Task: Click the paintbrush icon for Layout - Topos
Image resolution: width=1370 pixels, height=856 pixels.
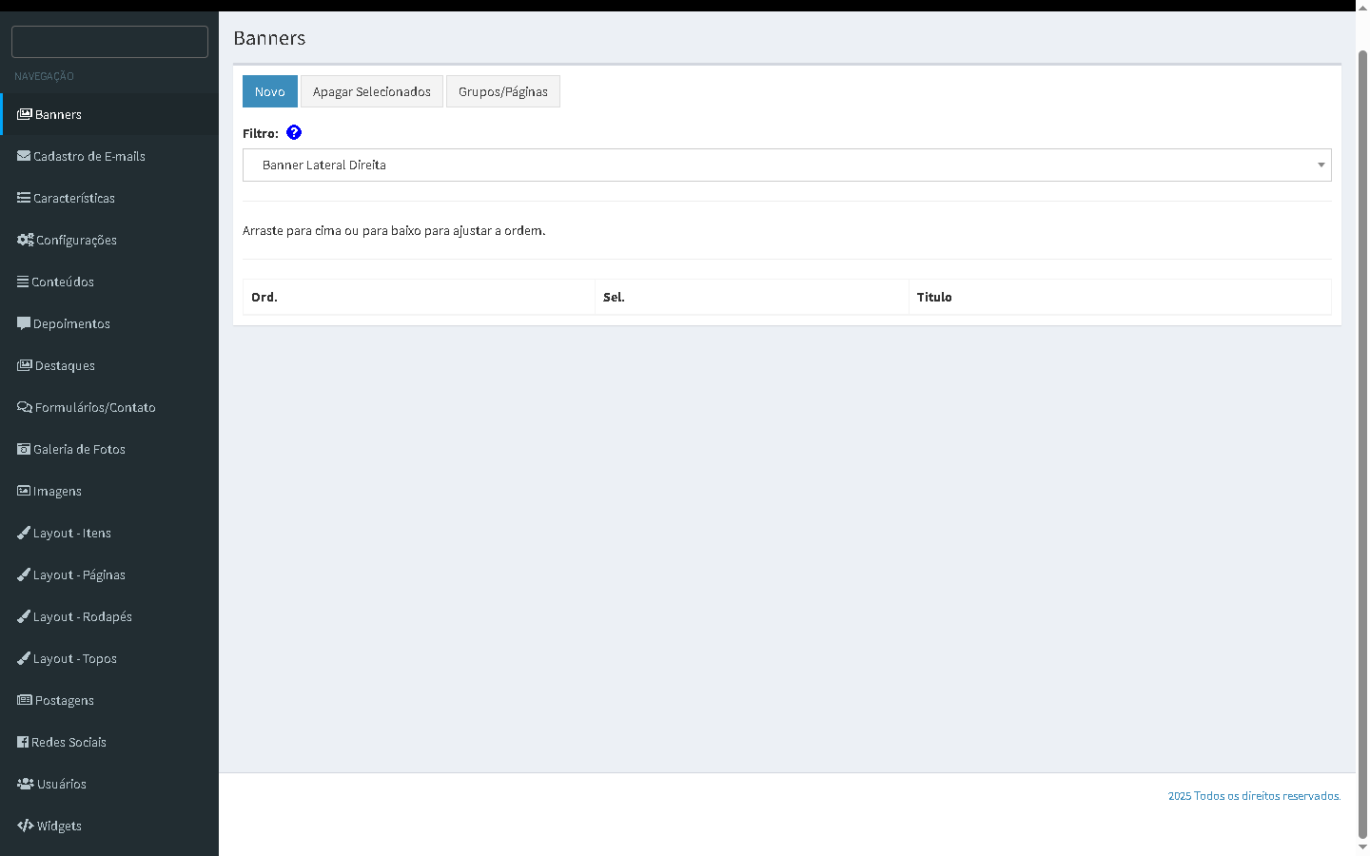Action: (24, 658)
